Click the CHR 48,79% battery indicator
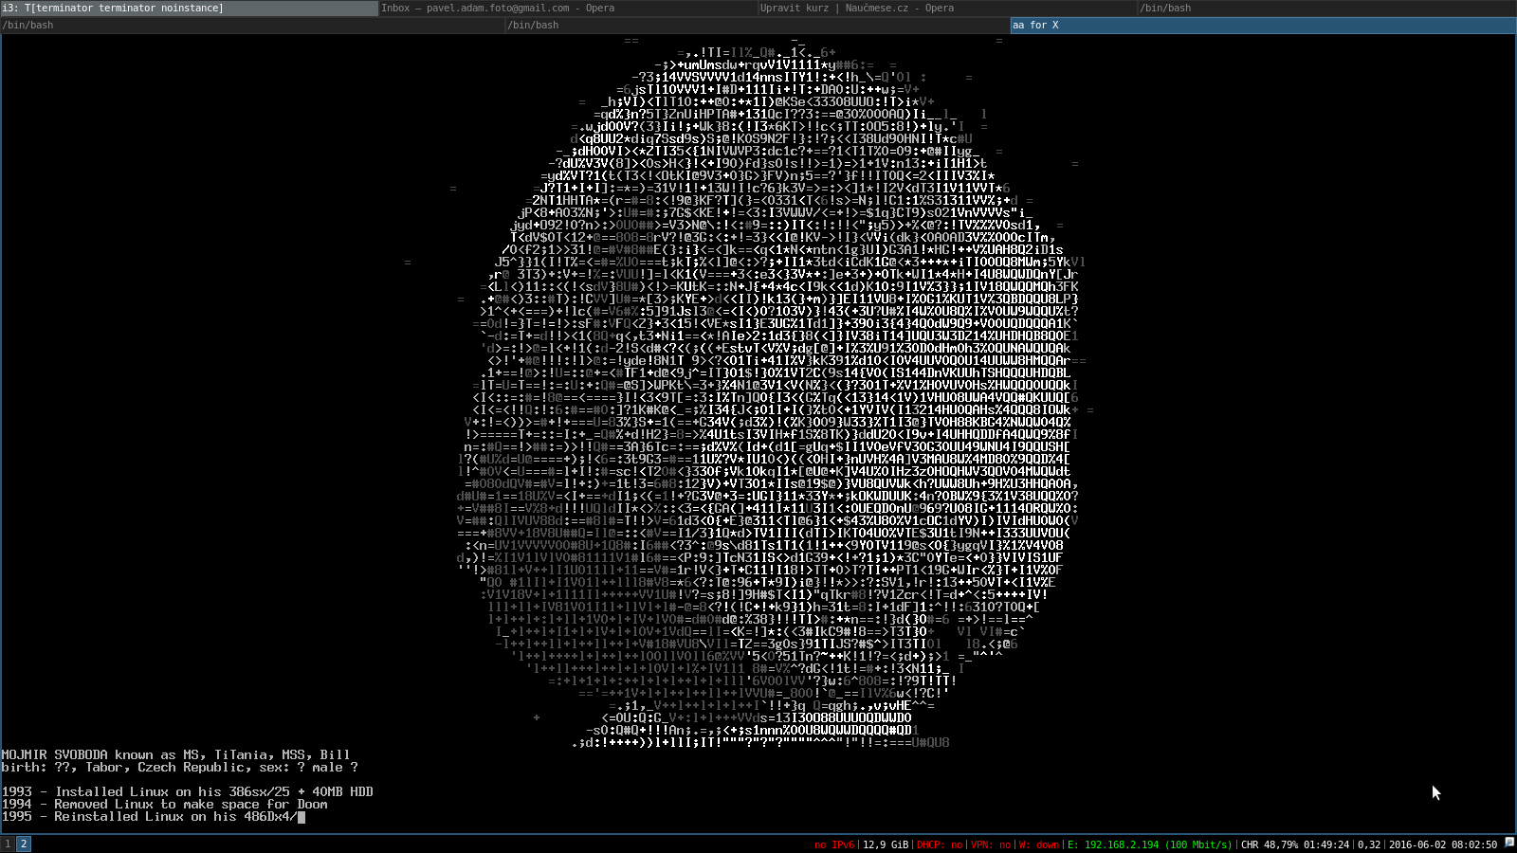The image size is (1517, 853). 1294,844
